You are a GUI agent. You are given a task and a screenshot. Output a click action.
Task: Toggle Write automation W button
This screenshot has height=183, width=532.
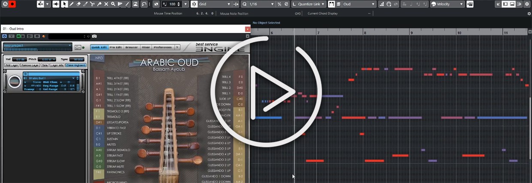tap(23, 36)
